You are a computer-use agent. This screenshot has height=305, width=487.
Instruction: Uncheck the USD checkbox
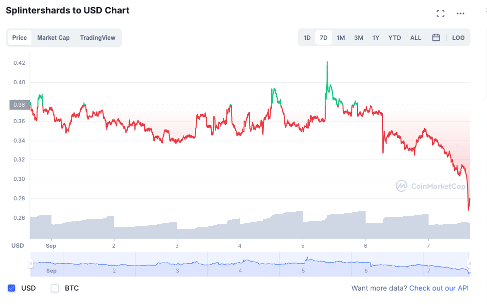point(11,288)
